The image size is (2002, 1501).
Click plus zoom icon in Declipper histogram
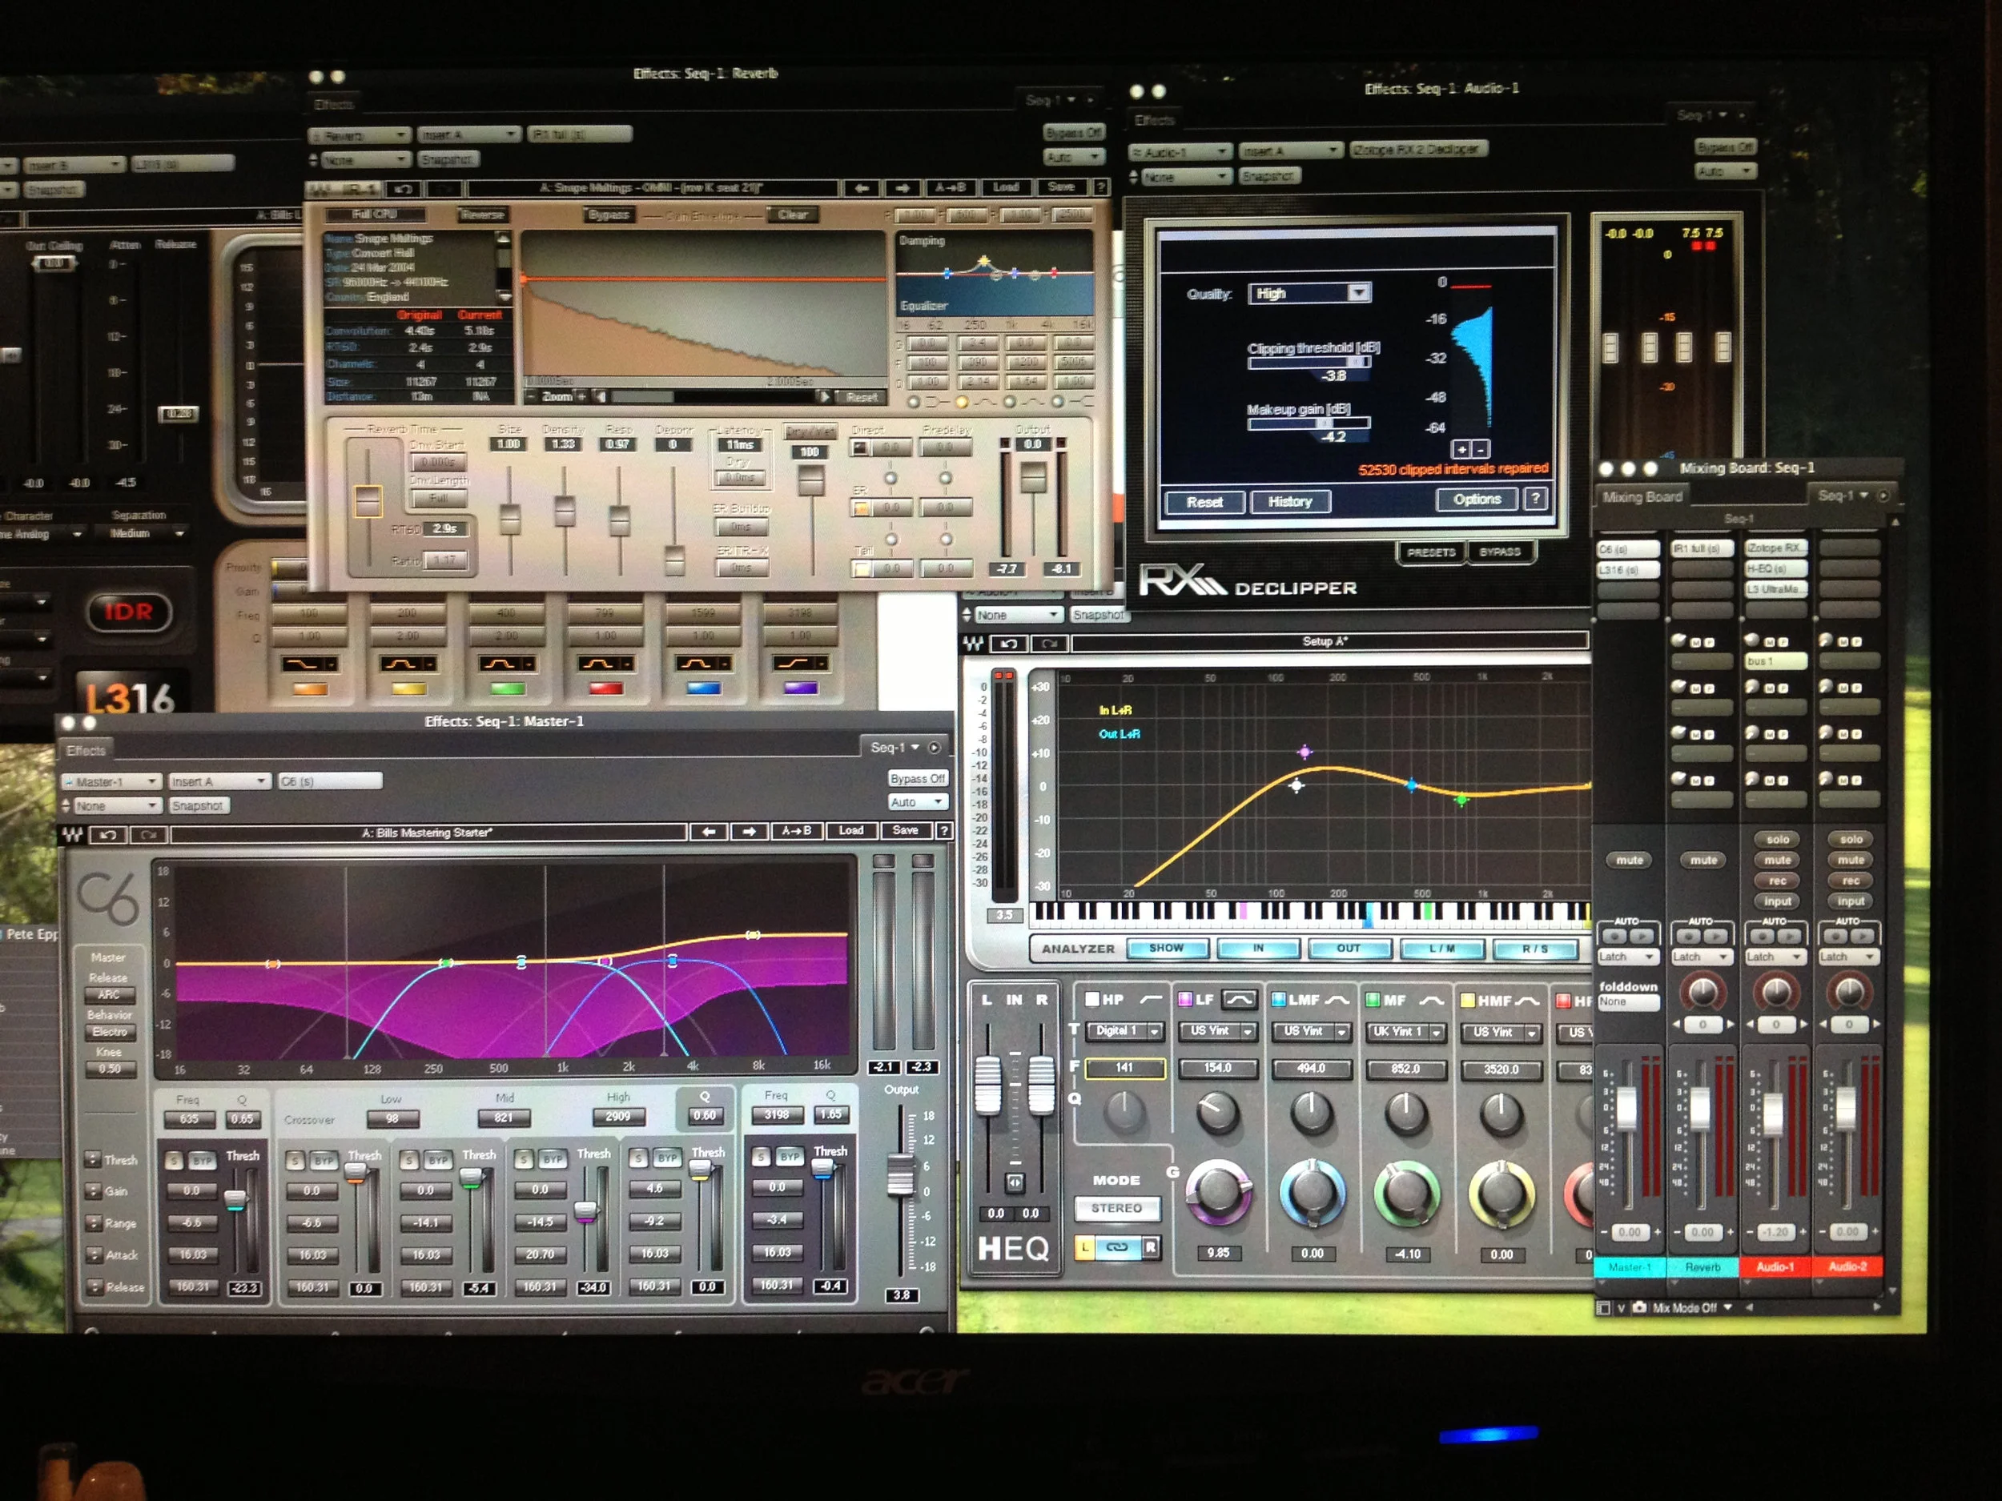click(x=1461, y=450)
